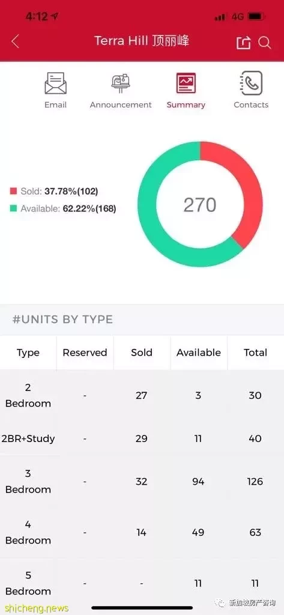284x615 pixels.
Task: Tap the share icon in header
Action: [243, 43]
